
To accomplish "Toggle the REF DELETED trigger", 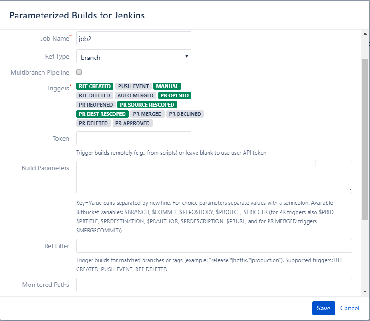I will [x=95, y=95].
